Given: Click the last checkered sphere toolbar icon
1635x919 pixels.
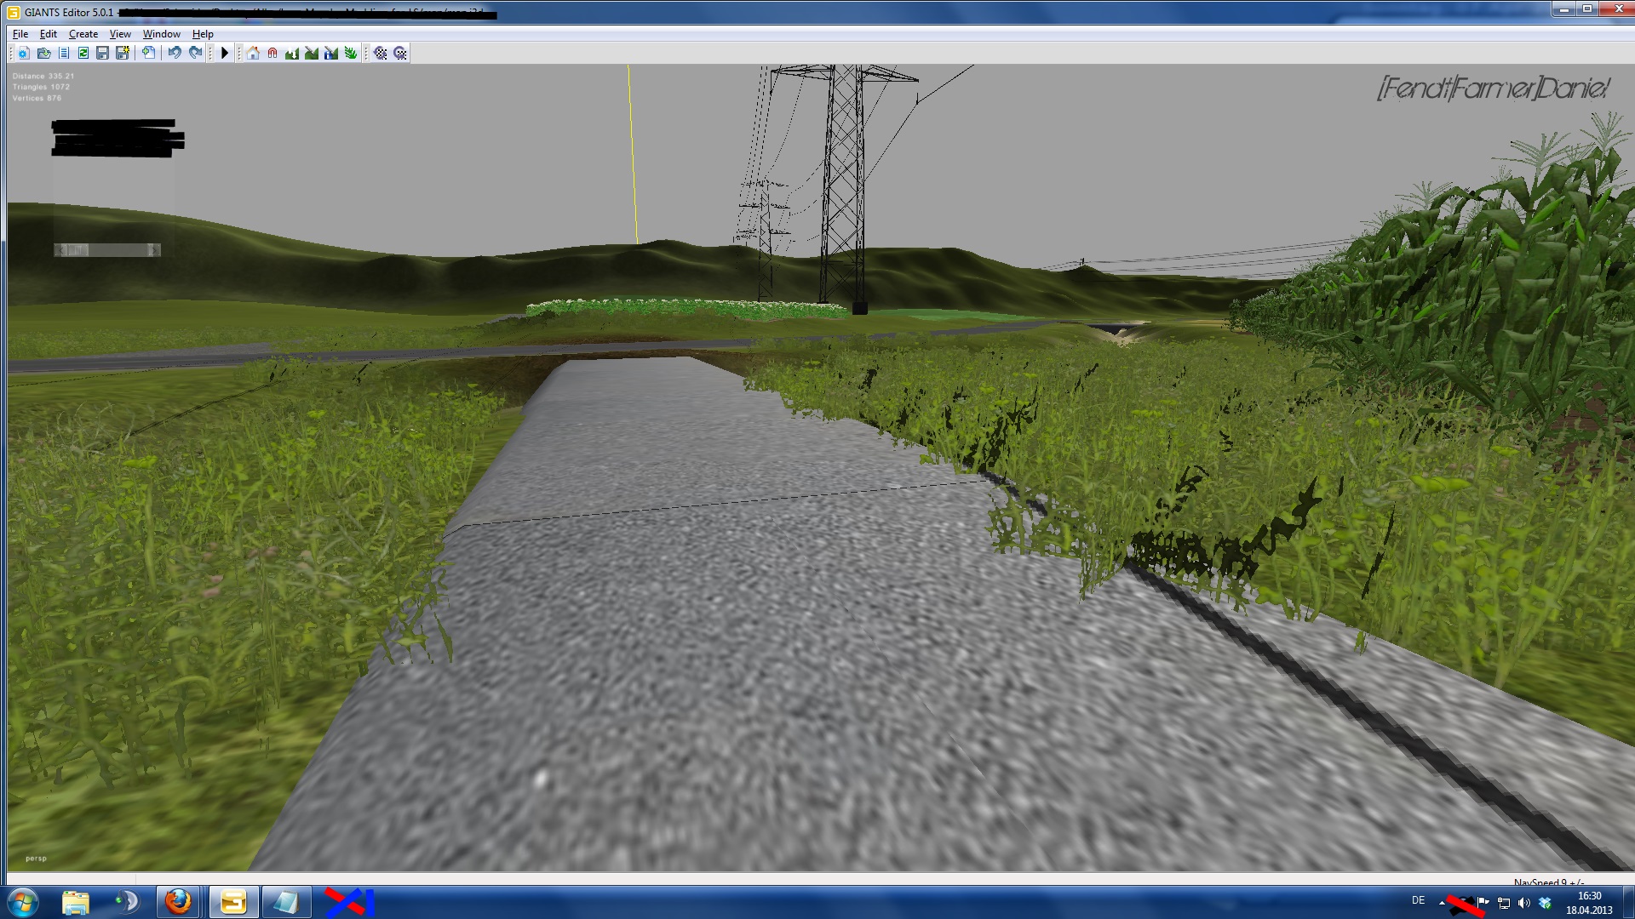Looking at the screenshot, I should (x=400, y=54).
